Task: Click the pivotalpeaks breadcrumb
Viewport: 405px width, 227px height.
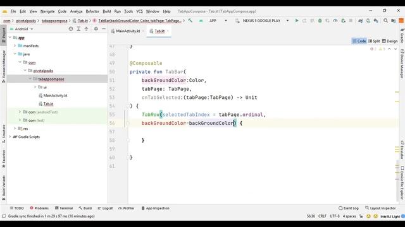Action: click(26, 21)
